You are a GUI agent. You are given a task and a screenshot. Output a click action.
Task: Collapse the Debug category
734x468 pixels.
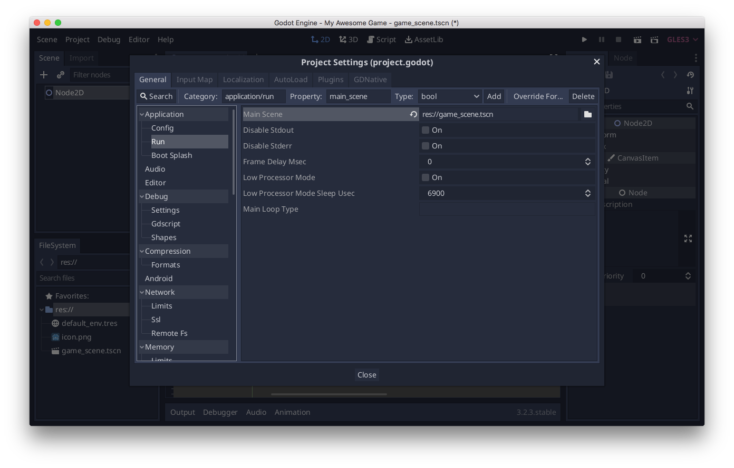pos(142,196)
